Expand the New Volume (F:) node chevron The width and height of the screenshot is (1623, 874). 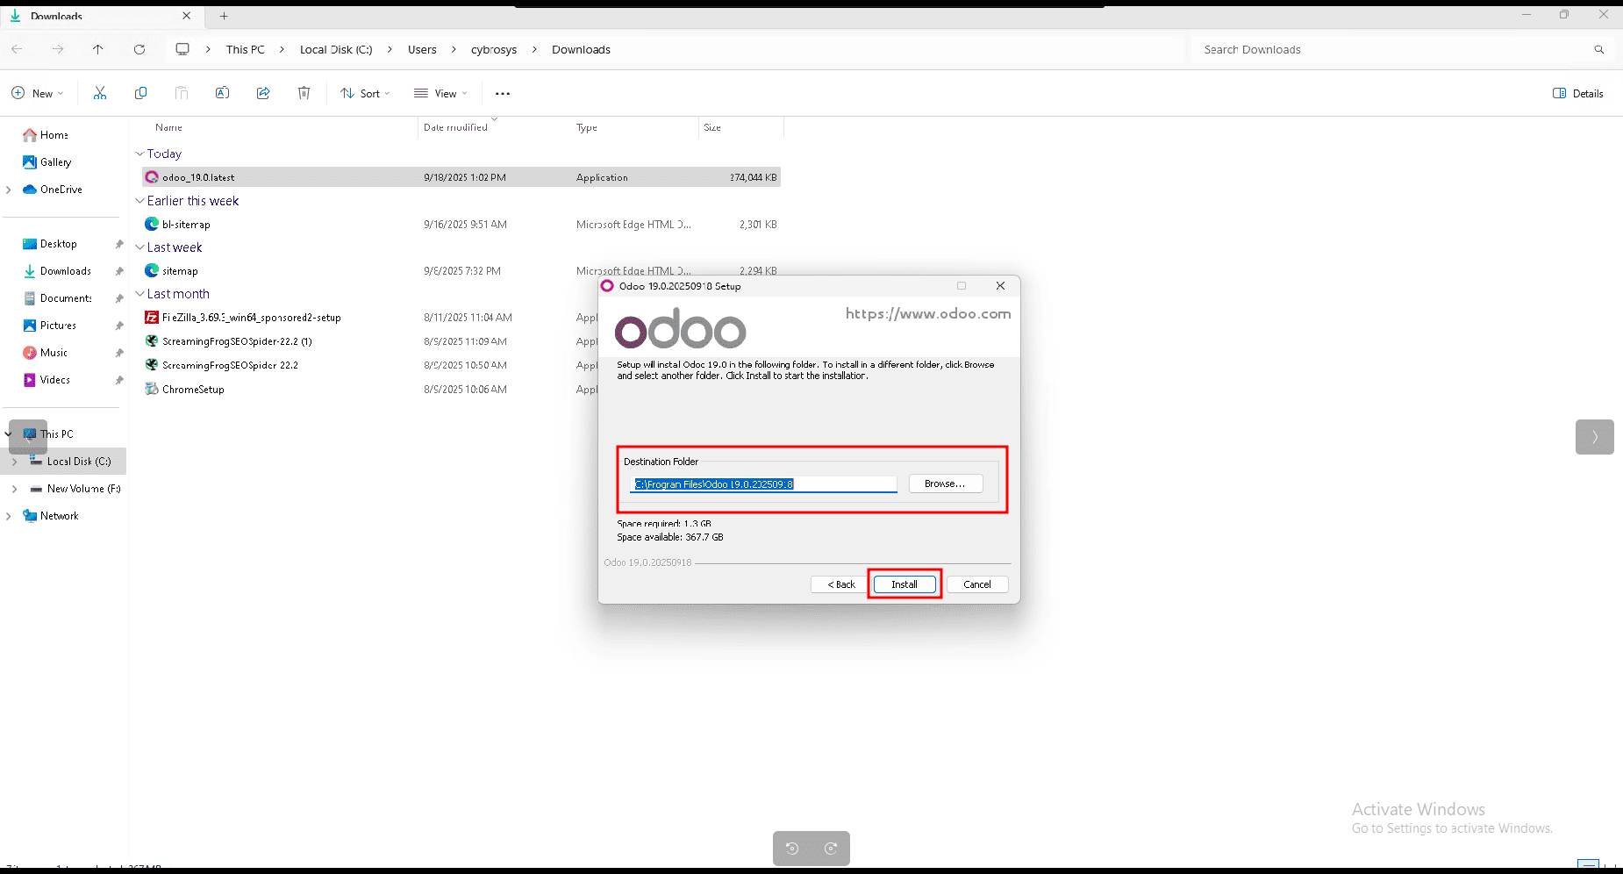(15, 489)
